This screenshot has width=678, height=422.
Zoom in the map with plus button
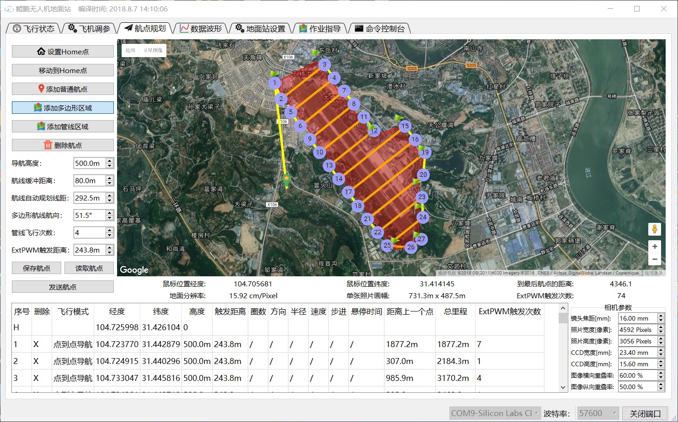click(x=655, y=246)
